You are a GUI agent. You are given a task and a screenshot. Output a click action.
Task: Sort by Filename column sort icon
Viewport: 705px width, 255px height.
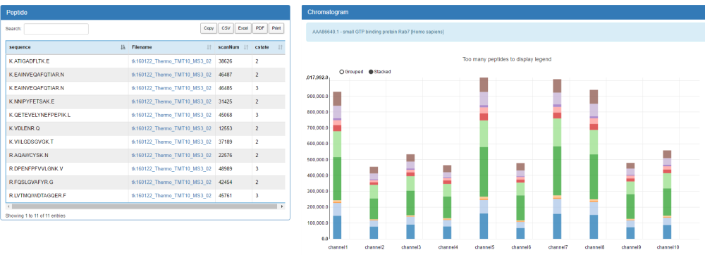209,47
